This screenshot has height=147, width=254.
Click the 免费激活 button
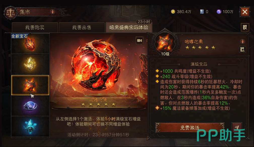pyautogui.click(x=190, y=128)
